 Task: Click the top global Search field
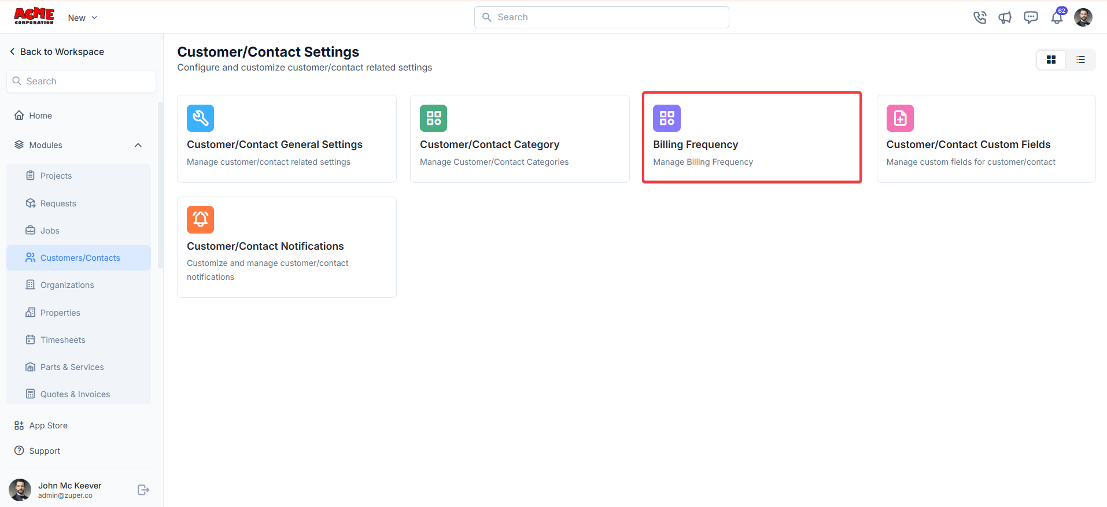click(602, 17)
